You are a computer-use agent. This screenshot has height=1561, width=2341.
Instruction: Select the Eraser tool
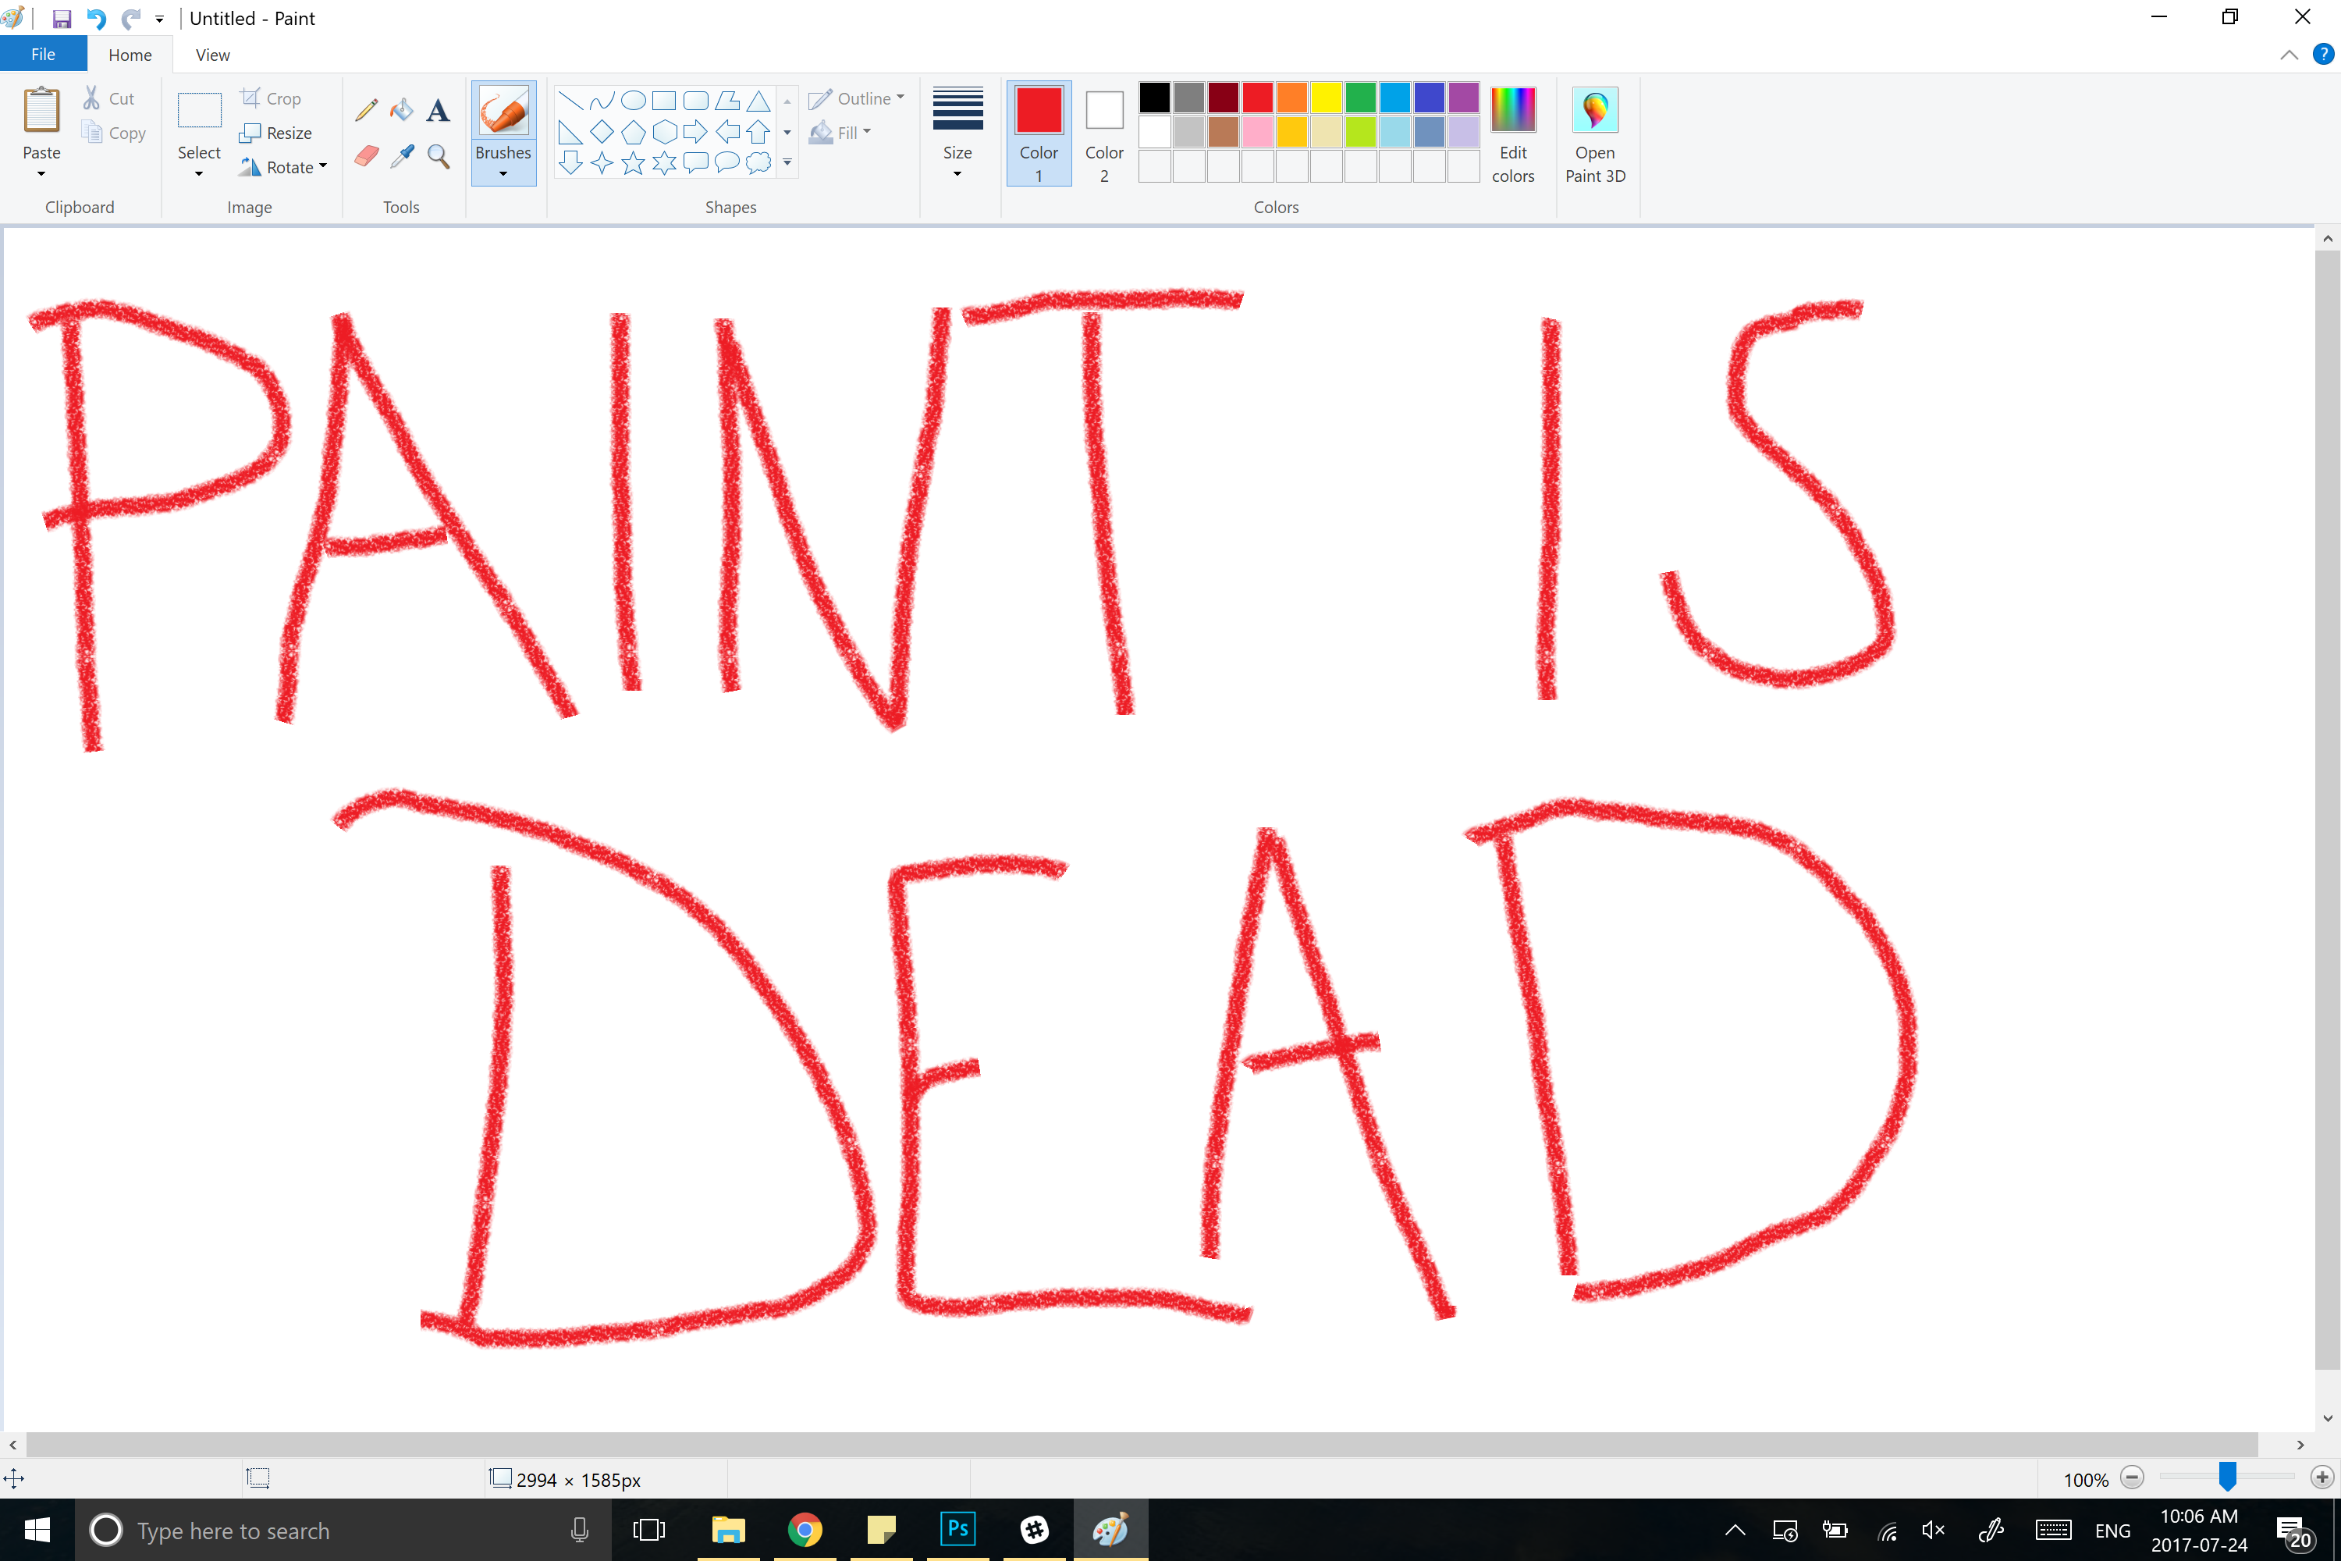366,155
